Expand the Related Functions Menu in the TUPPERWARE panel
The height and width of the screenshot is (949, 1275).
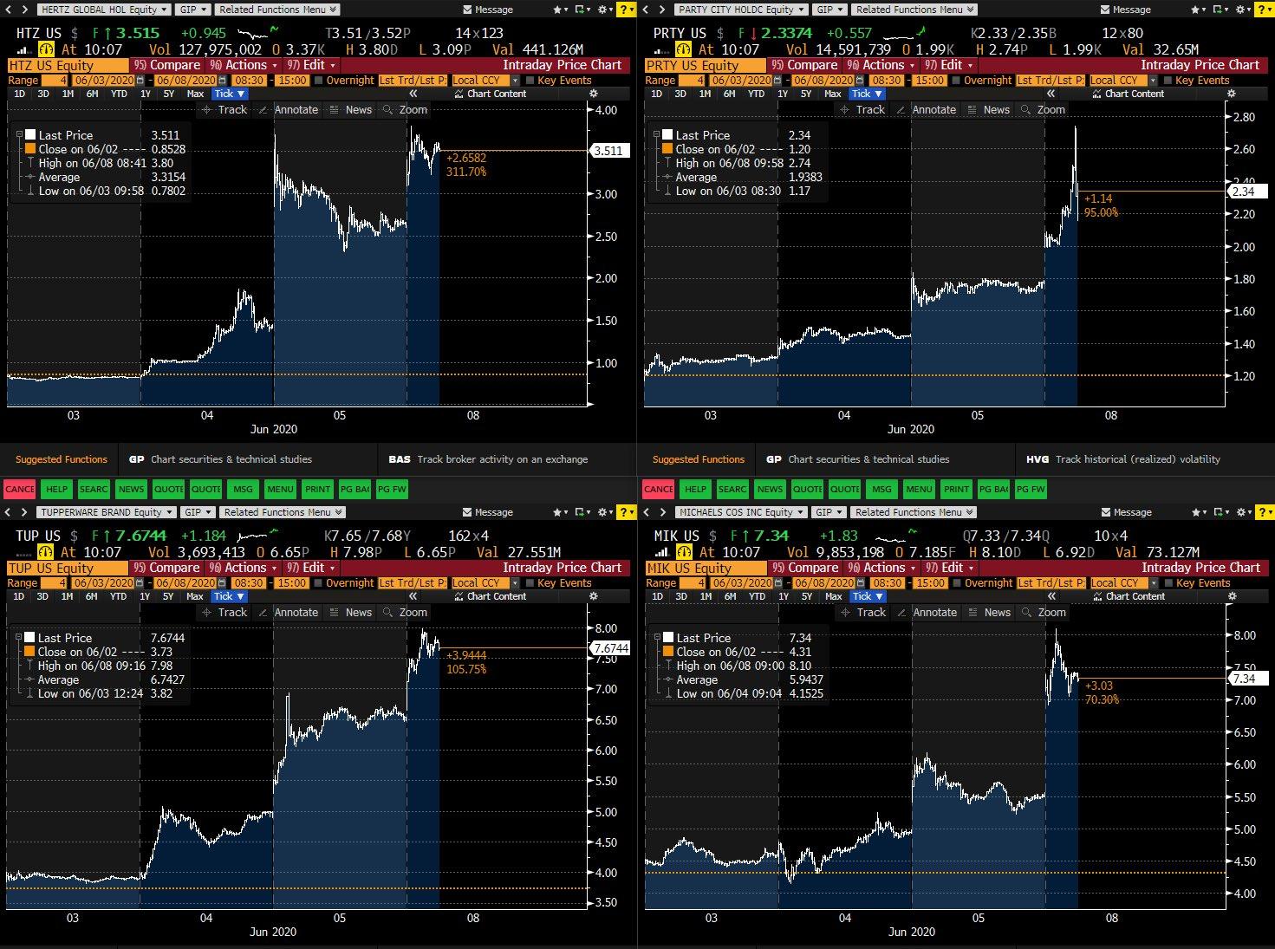tap(281, 512)
